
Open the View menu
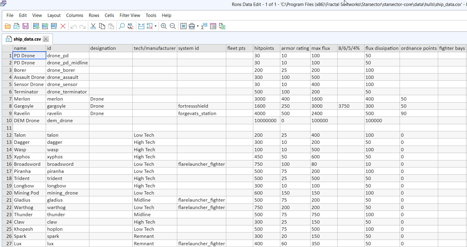(x=37, y=15)
